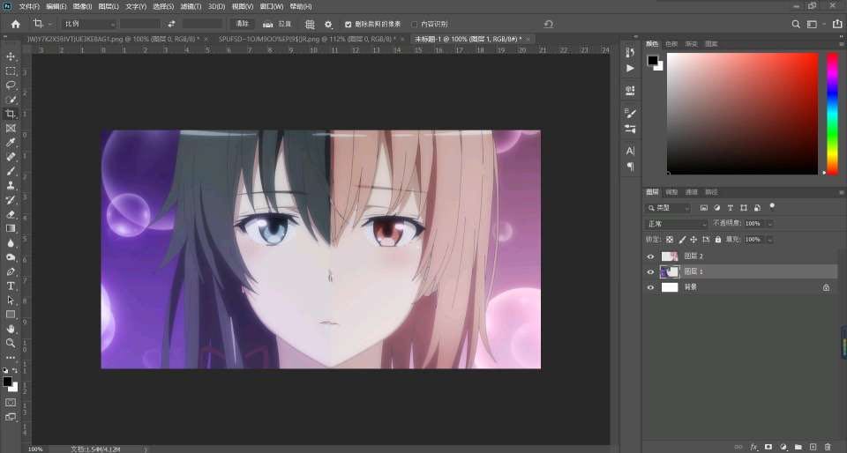This screenshot has height=453, width=847.
Task: Select the Rectangle shape tool
Action: point(11,315)
